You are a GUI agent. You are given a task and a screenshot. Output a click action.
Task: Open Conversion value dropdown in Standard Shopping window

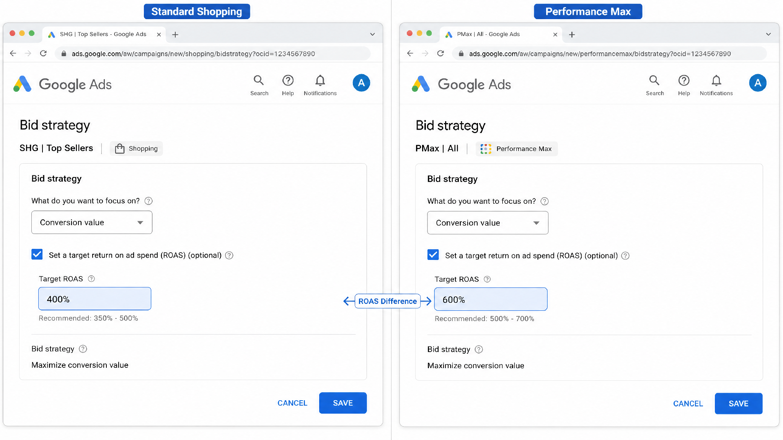tap(92, 222)
